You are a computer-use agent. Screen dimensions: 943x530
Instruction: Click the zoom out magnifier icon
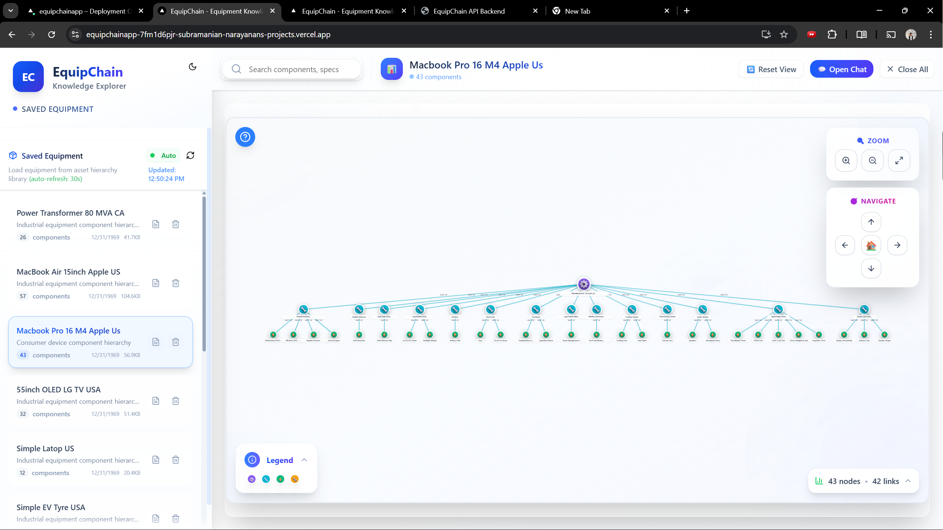[872, 160]
